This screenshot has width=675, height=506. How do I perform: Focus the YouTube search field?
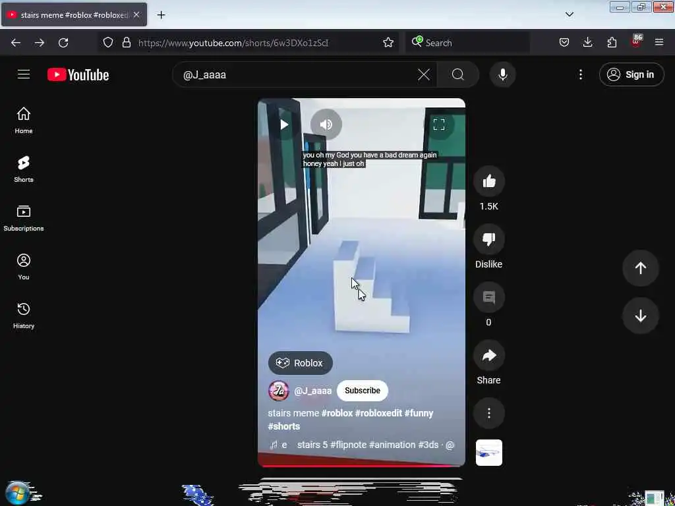tap(297, 75)
